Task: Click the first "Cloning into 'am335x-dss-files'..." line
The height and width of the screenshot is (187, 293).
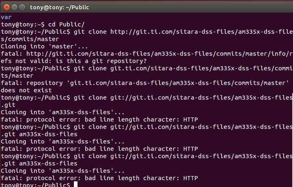Action: pyautogui.click(x=63, y=112)
